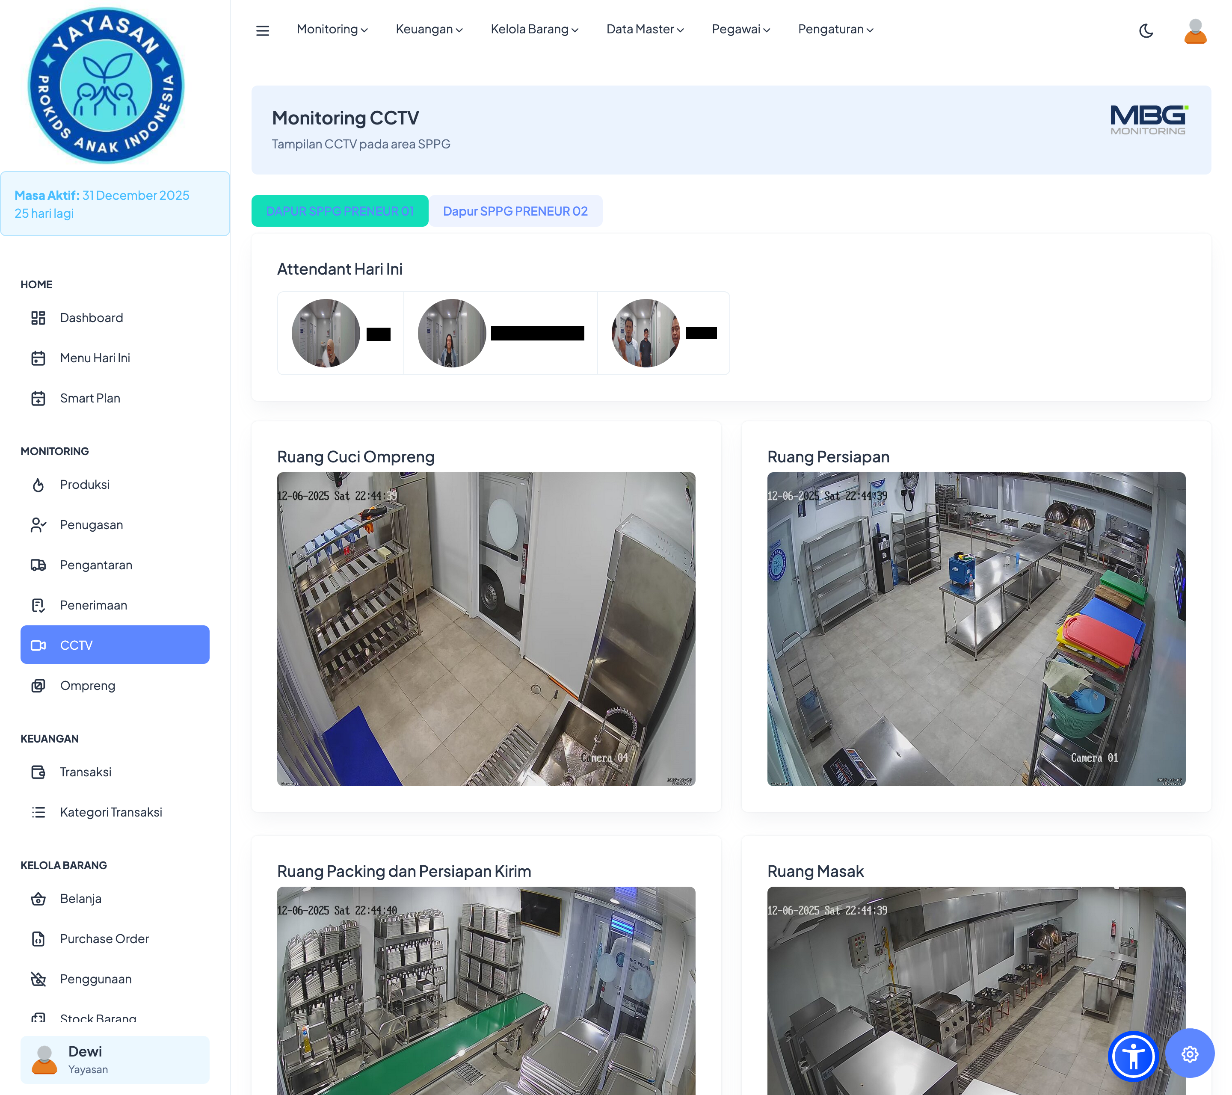1232x1095 pixels.
Task: Open the accessibility widget icon
Action: click(1133, 1056)
